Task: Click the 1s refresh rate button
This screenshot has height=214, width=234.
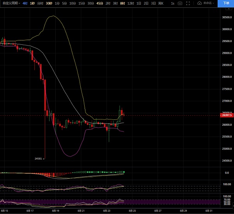Action: (172, 3)
